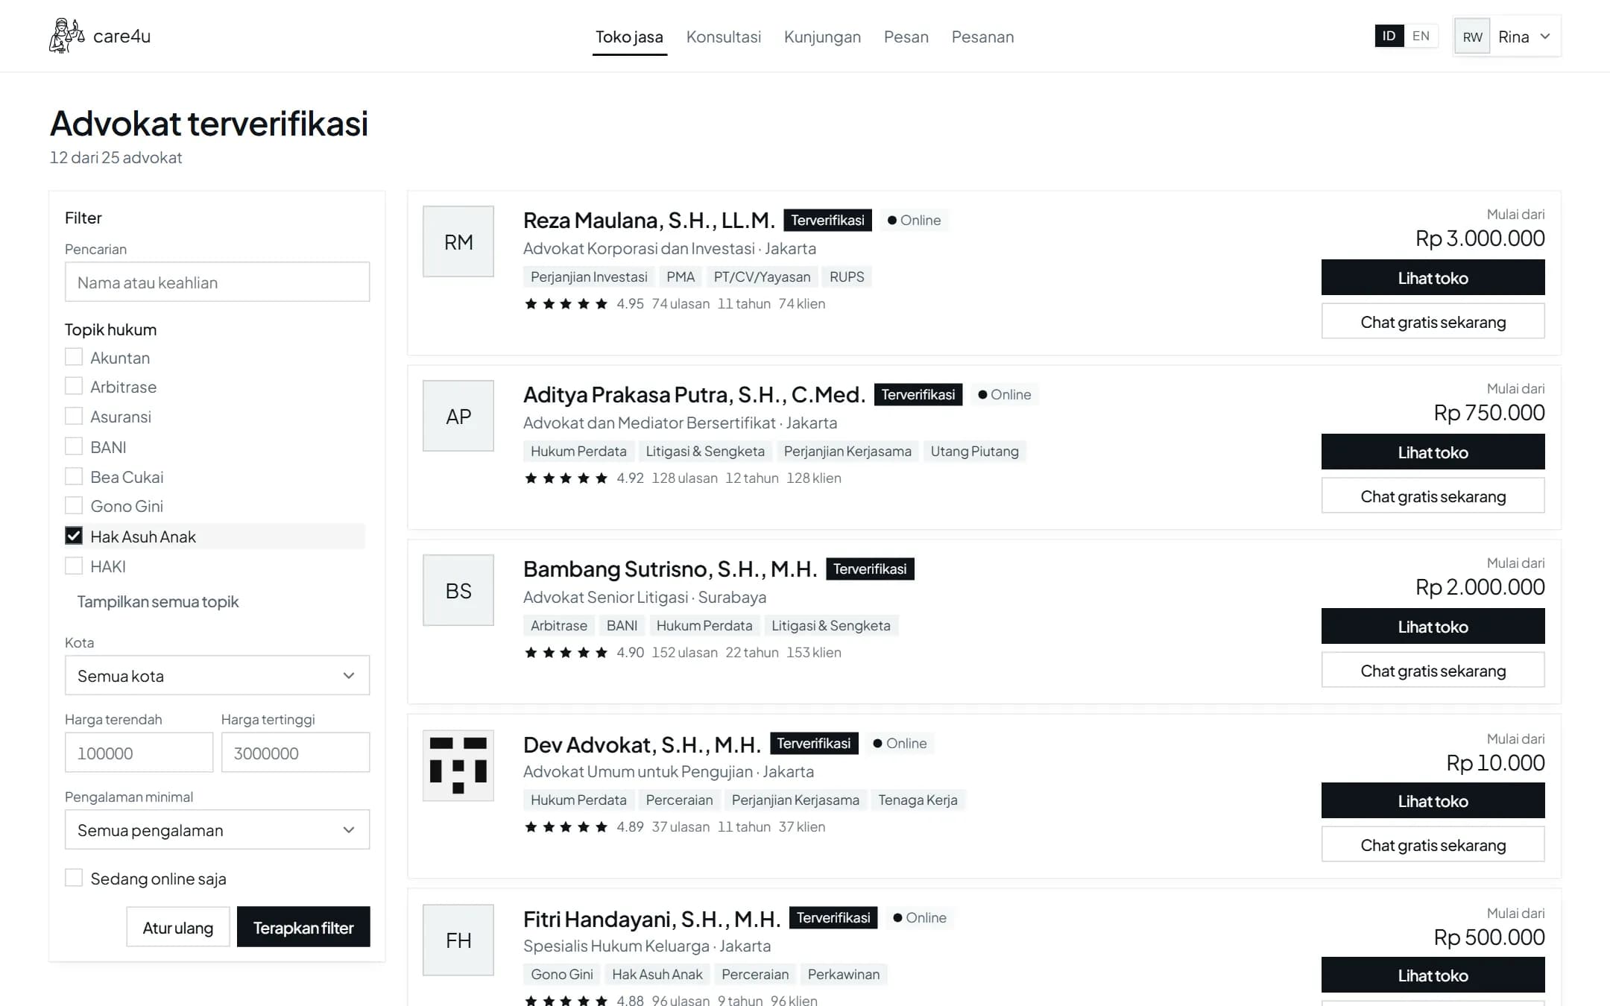Select the ID language option

click(1389, 36)
